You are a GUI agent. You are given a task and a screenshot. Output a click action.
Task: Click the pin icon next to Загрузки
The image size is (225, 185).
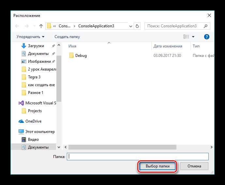click(53, 46)
